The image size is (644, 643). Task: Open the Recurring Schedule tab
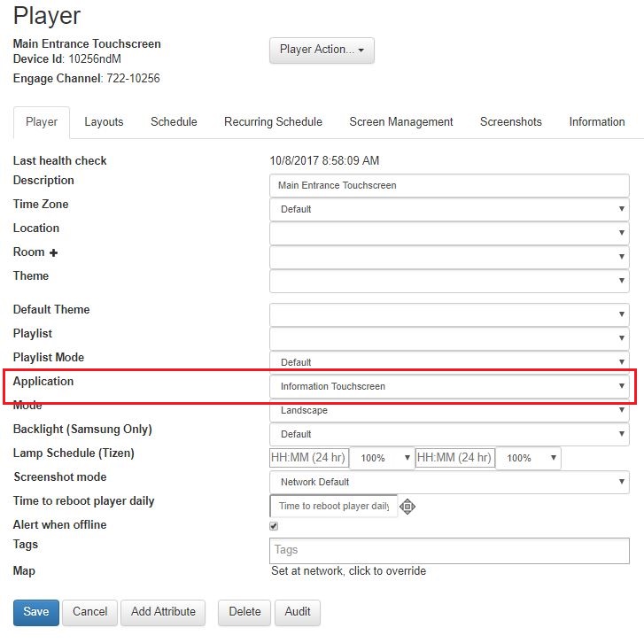[273, 122]
